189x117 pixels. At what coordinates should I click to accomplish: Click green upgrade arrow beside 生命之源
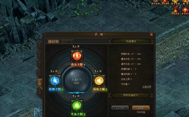84,115
